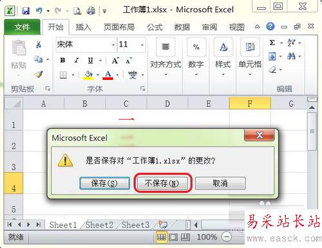Open the 审阅 Review tab
This screenshot has width=322, height=248.
coord(209,27)
